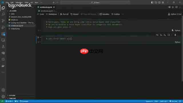Click the notifications bell in status bar
This screenshot has width=183, height=103.
180,101
